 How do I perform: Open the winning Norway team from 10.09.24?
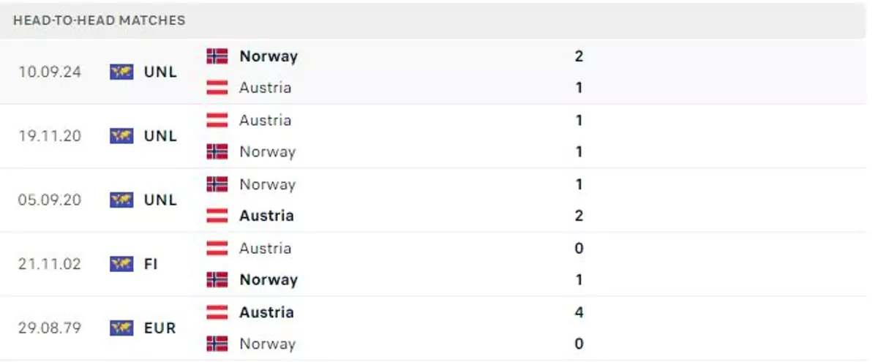[269, 56]
